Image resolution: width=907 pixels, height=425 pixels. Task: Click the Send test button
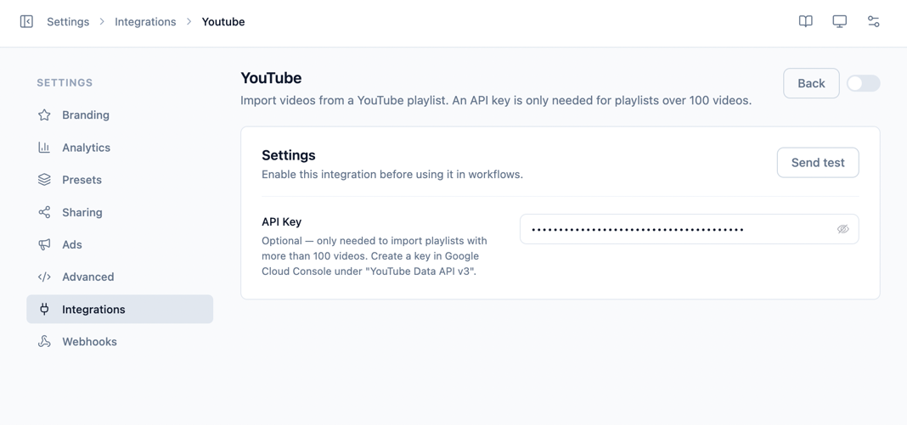click(818, 162)
